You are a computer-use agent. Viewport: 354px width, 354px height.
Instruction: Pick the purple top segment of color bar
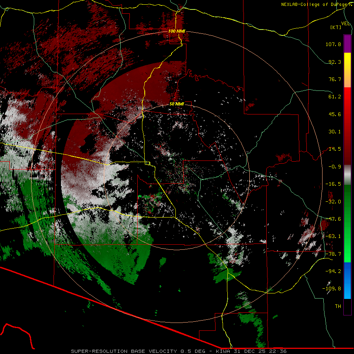347,44
